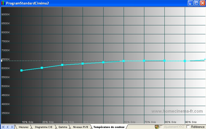Click the 60% Gris axis label
Viewport: 206px width, 129px height.
(130, 122)
